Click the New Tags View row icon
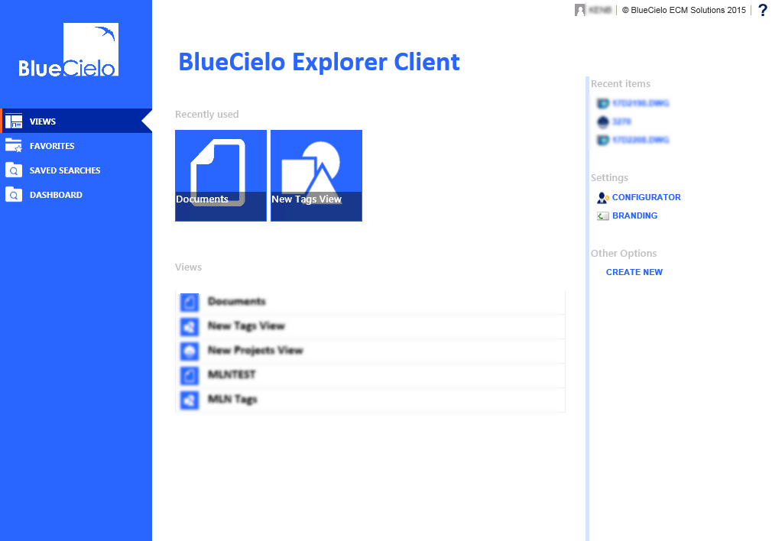 [x=190, y=327]
